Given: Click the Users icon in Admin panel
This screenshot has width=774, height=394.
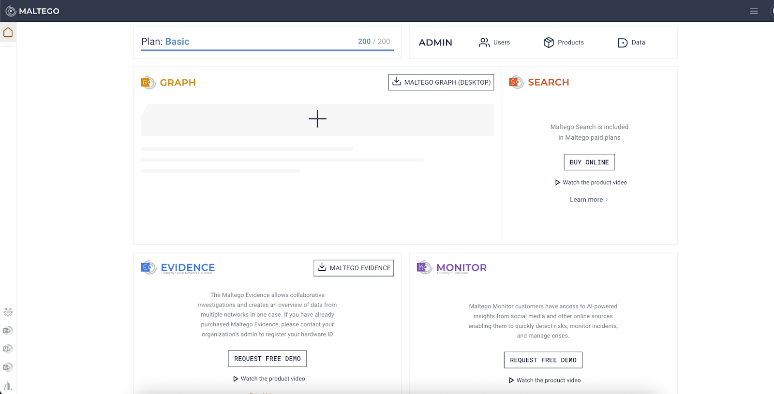Looking at the screenshot, I should [x=484, y=43].
